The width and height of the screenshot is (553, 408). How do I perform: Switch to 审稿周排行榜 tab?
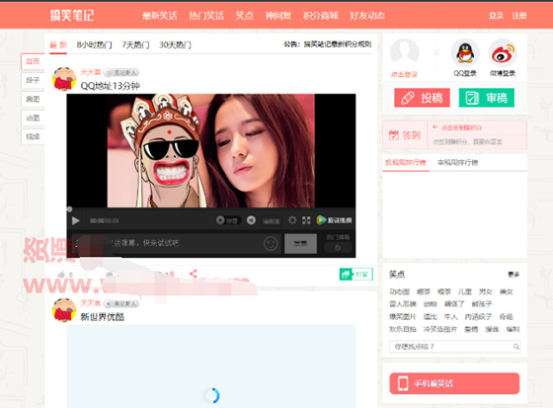pos(457,162)
